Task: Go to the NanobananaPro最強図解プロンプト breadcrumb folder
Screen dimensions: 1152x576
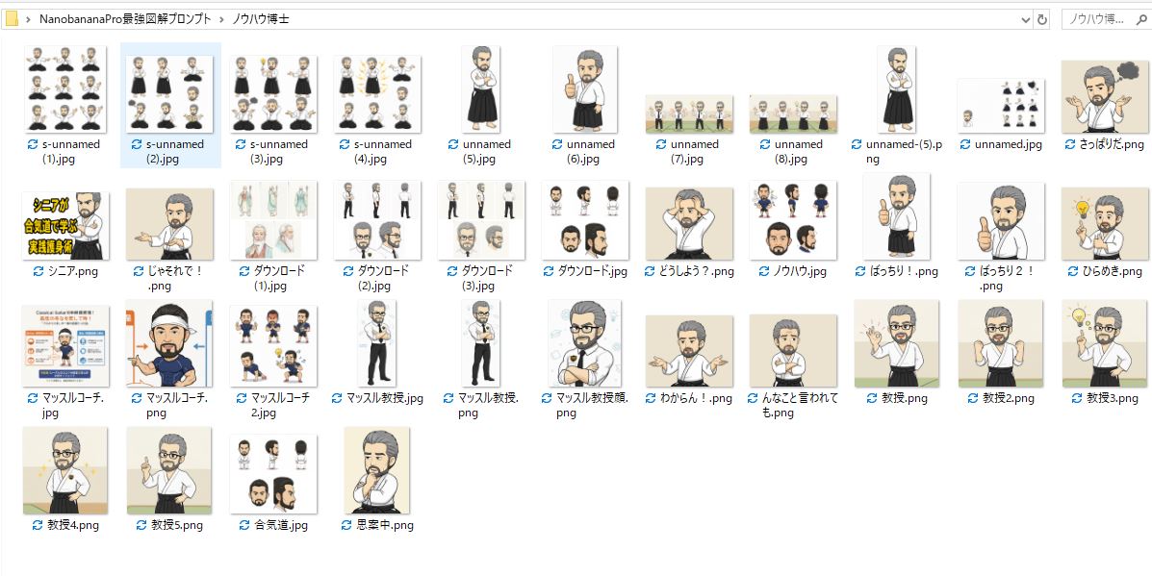Action: click(124, 19)
